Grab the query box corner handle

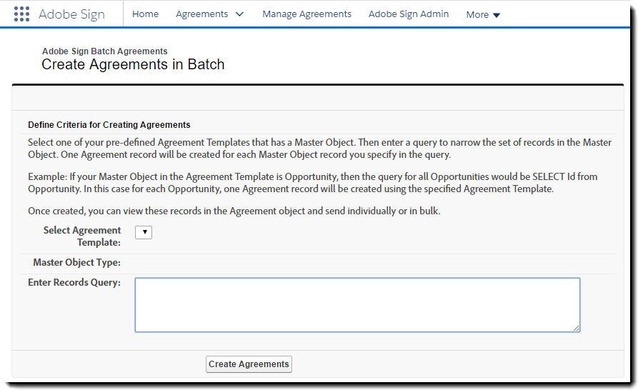pyautogui.click(x=577, y=329)
